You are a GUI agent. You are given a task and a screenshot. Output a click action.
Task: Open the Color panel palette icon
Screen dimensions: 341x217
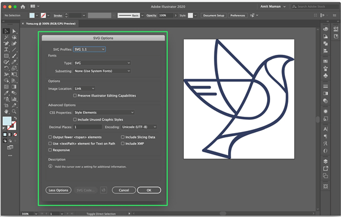coord(326,29)
